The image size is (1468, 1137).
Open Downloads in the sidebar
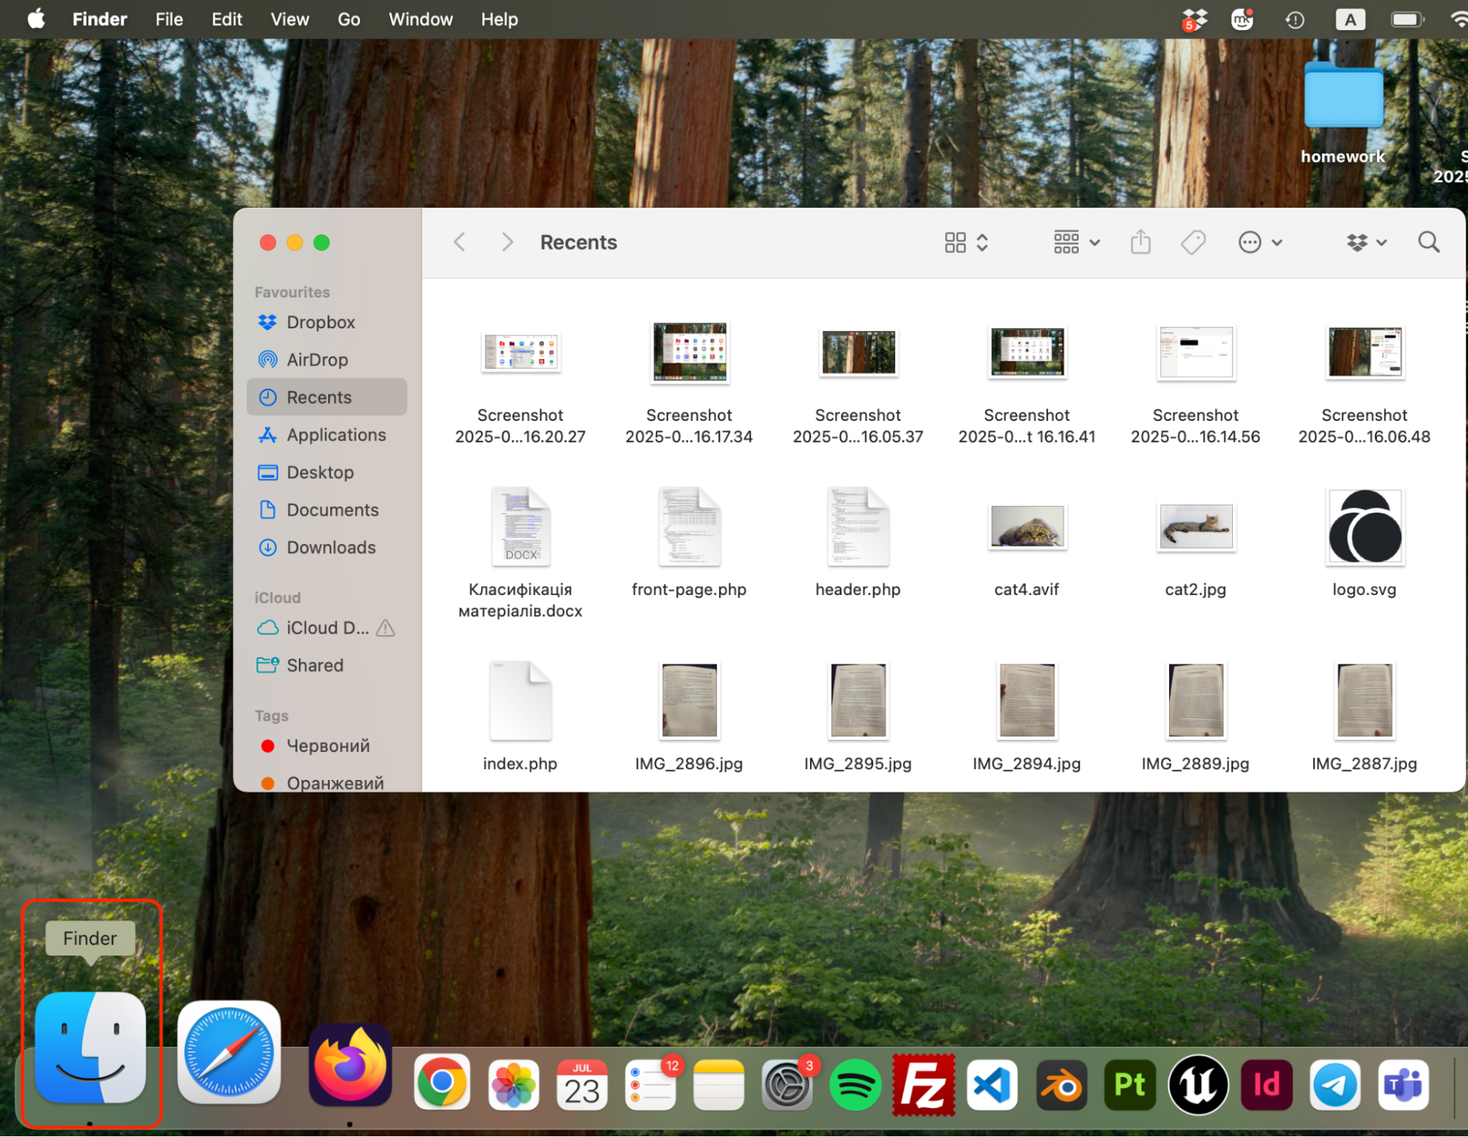(x=330, y=547)
